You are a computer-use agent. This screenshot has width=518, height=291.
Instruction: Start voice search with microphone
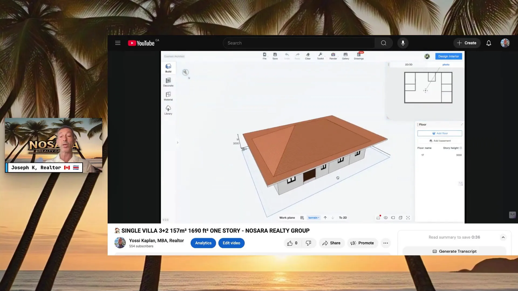coord(403,43)
